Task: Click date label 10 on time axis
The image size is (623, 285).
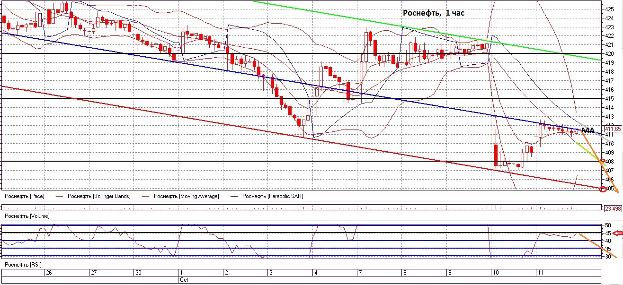Action: pyautogui.click(x=495, y=273)
